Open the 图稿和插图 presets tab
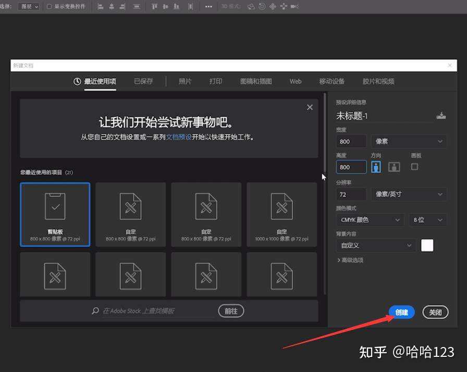Viewport: 467px width, 372px height. pyautogui.click(x=256, y=81)
